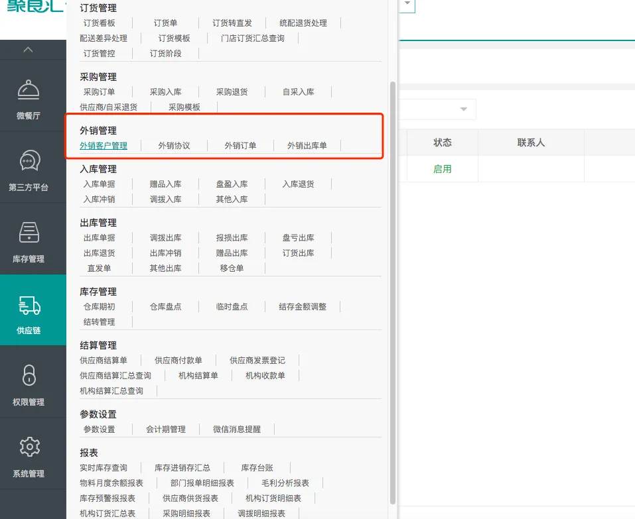Collapse sidebar using the up chevron

click(28, 50)
